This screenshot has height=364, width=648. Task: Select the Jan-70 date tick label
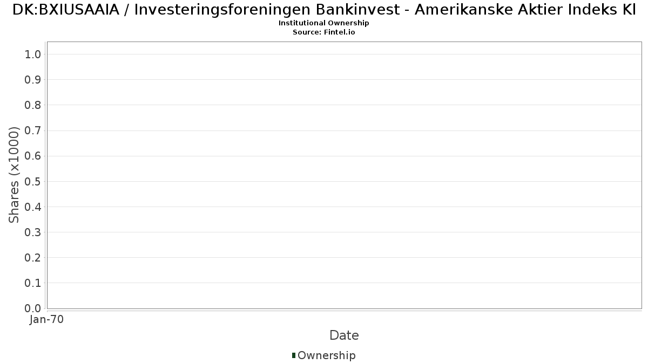click(47, 320)
